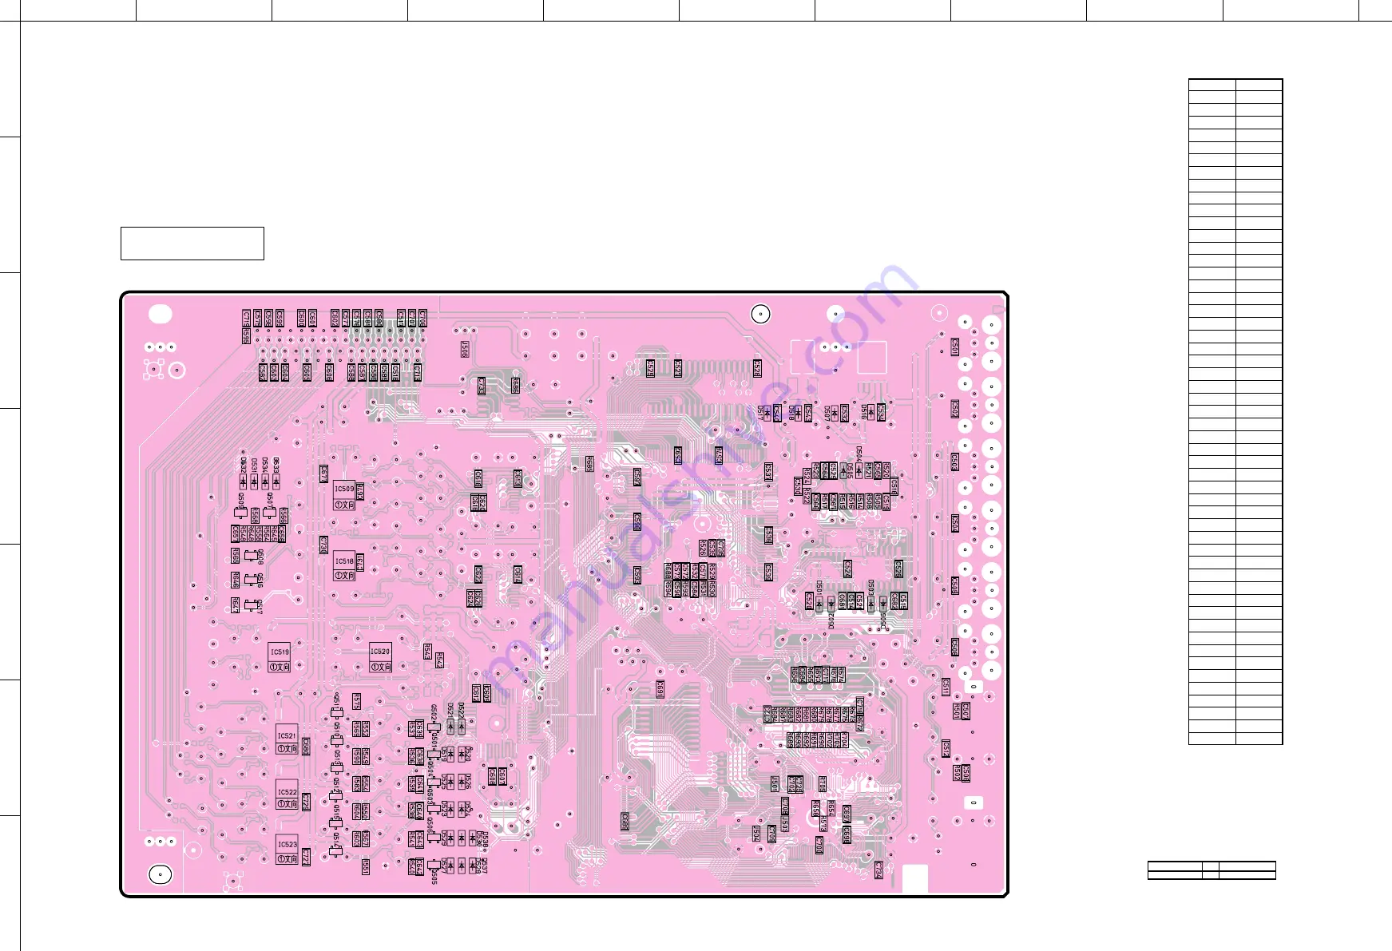1392x951 pixels.
Task: Select the J506 connector label
Action: (x=465, y=350)
